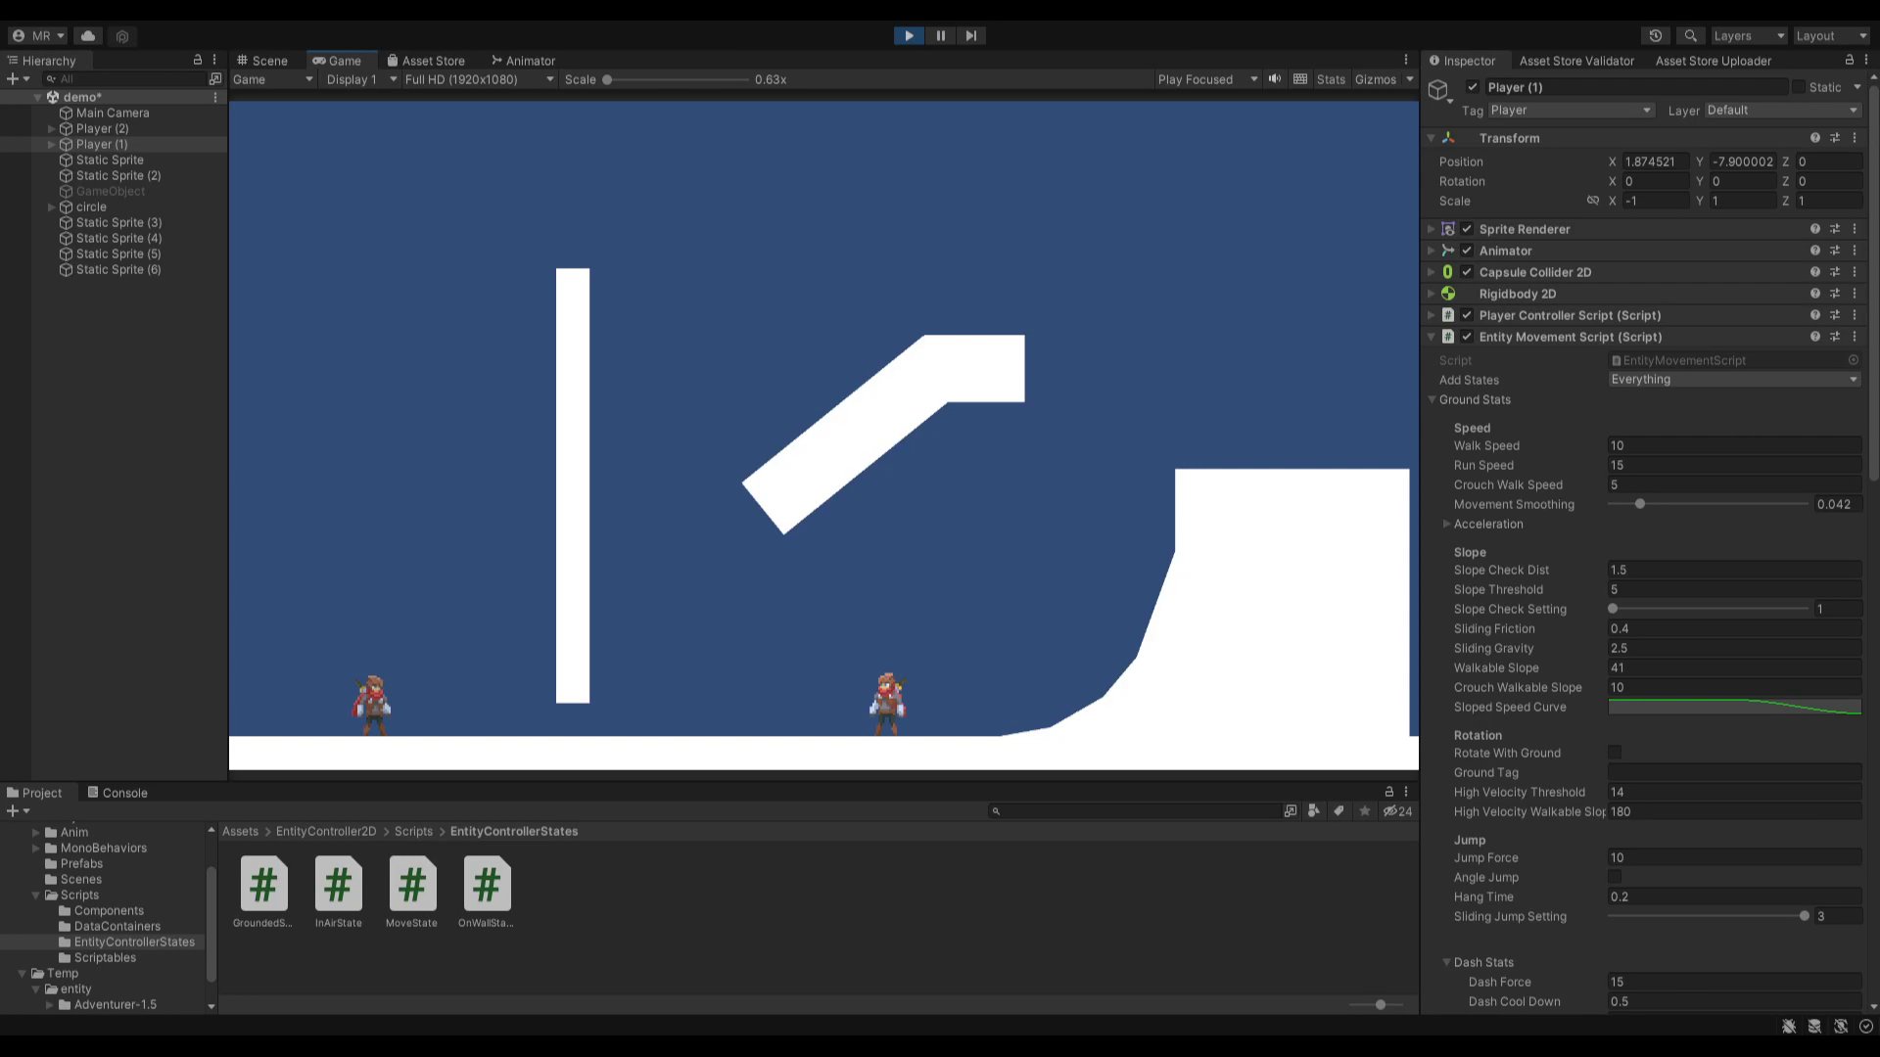This screenshot has height=1057, width=1880.
Task: Click the Entity Movement Script icon
Action: [x=1449, y=337]
